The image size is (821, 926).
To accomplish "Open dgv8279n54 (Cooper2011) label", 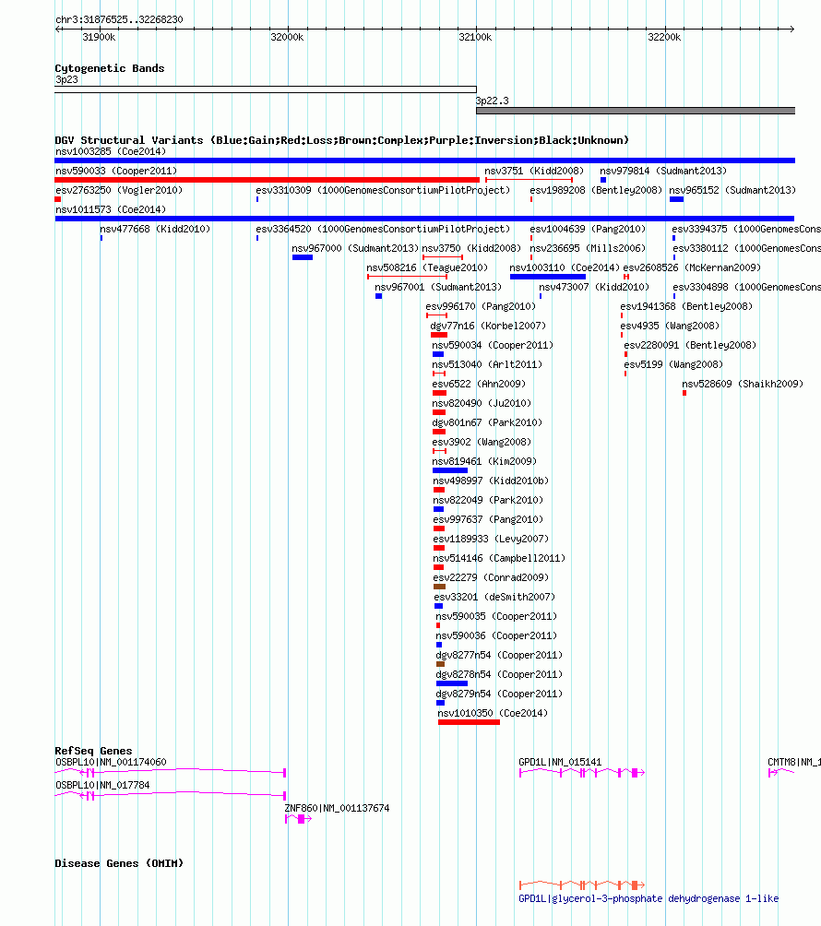I will click(499, 694).
